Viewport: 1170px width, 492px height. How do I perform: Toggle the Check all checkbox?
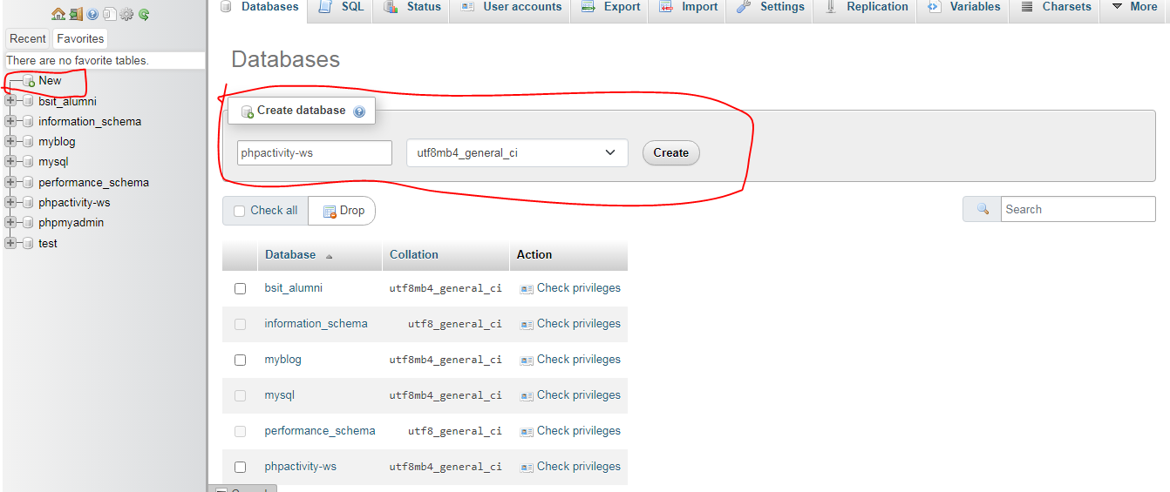click(x=240, y=211)
